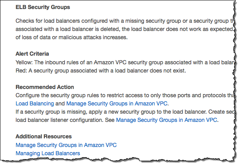Click the Alert Criteria heading

[x=32, y=54]
